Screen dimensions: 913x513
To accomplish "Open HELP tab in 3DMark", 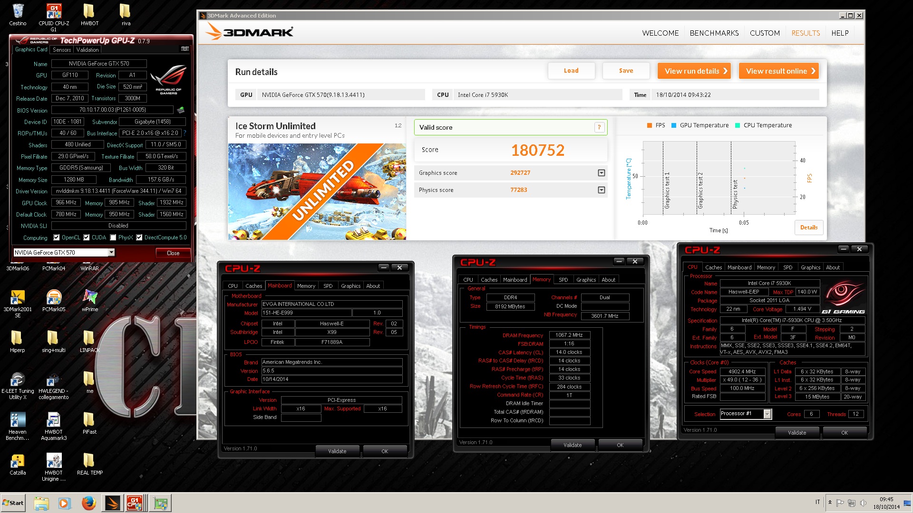I will (840, 33).
